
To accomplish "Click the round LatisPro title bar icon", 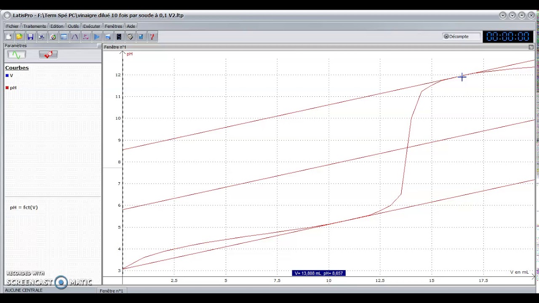I will click(7, 16).
